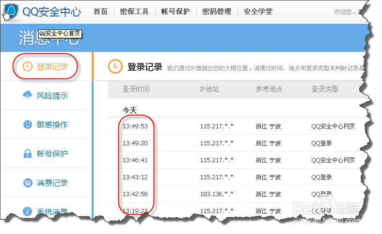This screenshot has height=234, width=382.
Task: Click the QQ Security Center shield logo
Action: [11, 12]
